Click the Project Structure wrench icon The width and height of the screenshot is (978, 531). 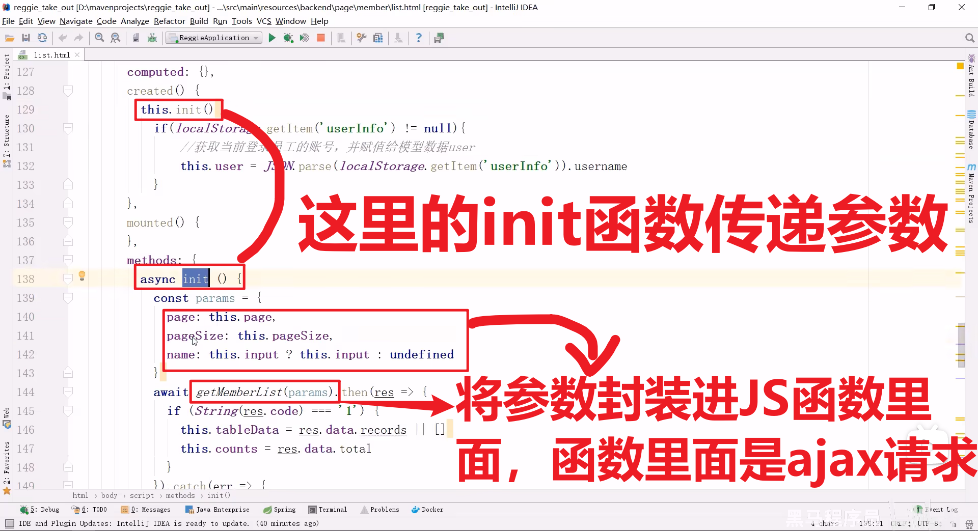coord(362,38)
